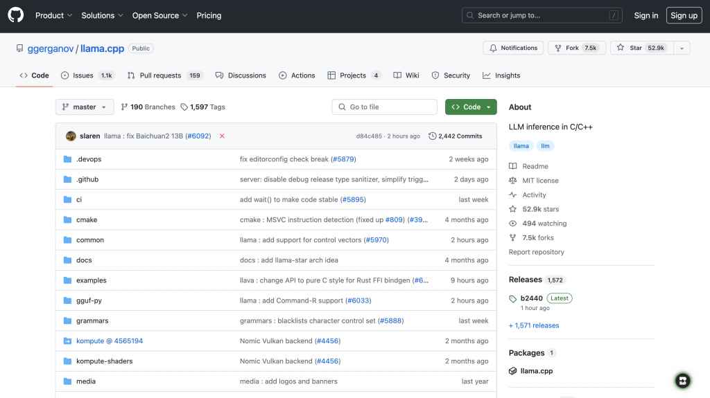Click the watching eye icon

[512, 224]
